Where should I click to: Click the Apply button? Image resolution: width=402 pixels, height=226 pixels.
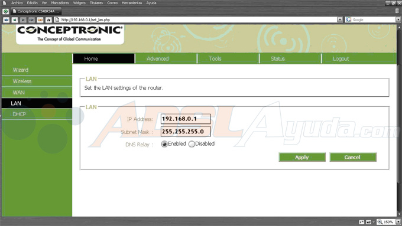coord(302,157)
